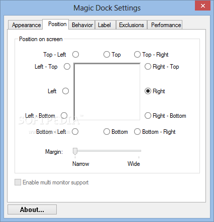Toggle Enable multi monitor support checkbox

[18, 182]
